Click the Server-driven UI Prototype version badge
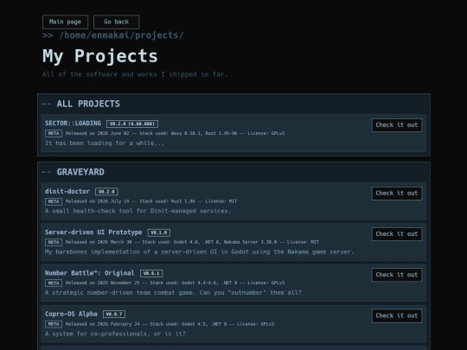The width and height of the screenshot is (467, 350). coord(159,232)
